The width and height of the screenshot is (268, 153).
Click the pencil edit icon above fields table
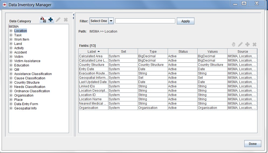tap(240, 44)
